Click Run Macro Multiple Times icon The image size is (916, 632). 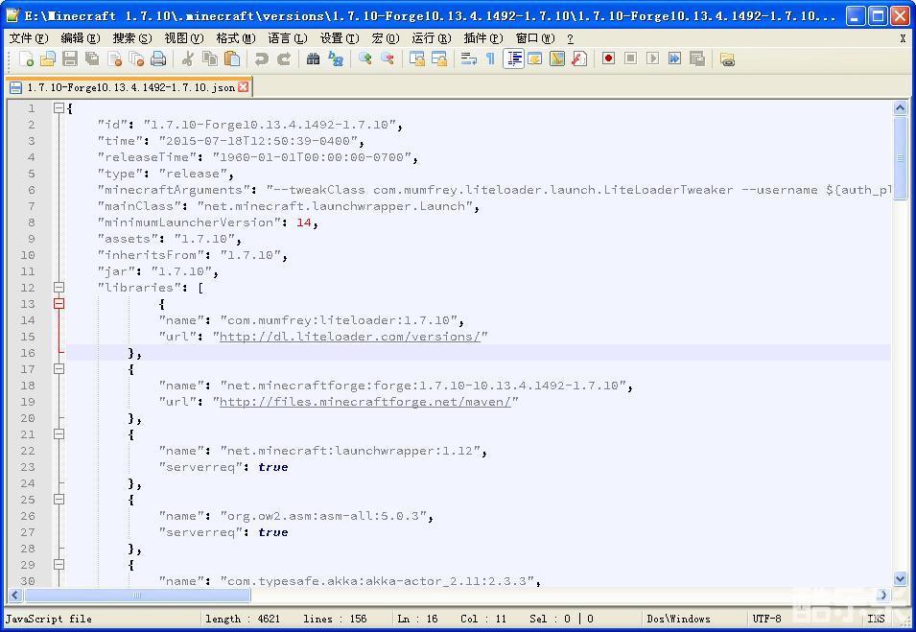674,59
